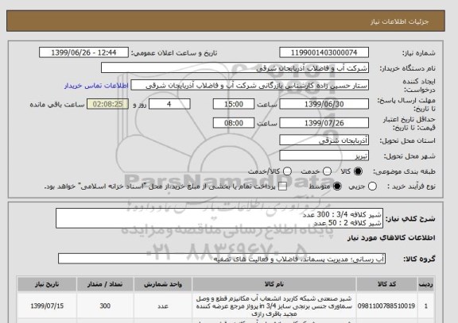458x323 pixels.
Task: Click the تاریخ نیاز column header
Action: tap(47, 284)
